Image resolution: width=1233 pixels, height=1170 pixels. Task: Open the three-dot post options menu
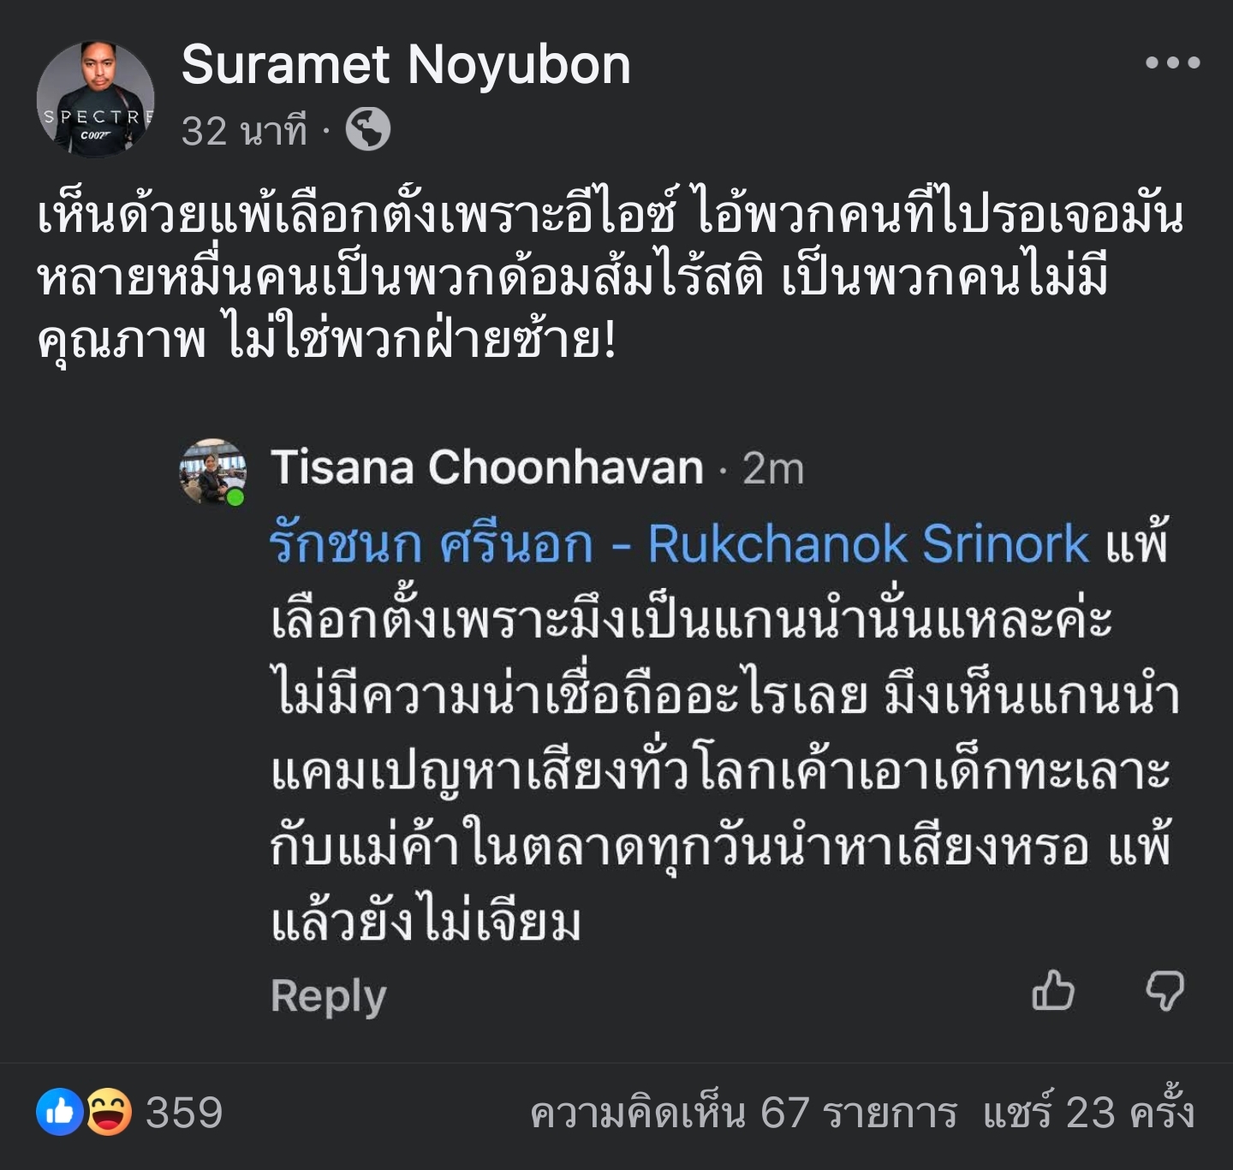pyautogui.click(x=1172, y=62)
